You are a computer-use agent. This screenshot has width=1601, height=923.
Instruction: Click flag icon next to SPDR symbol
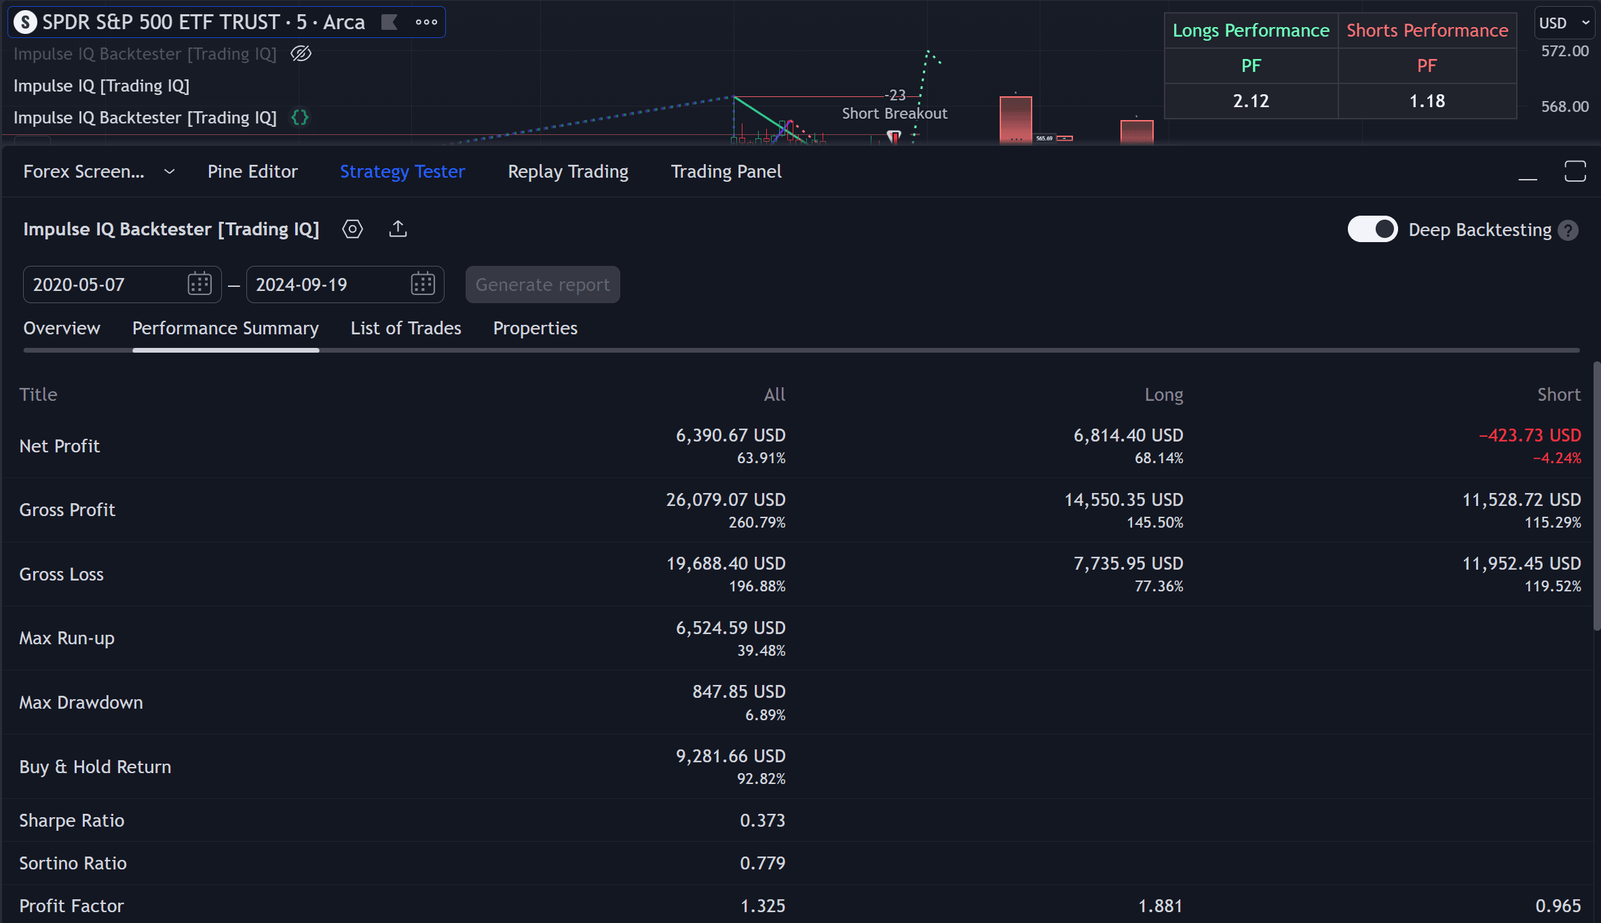(x=390, y=22)
